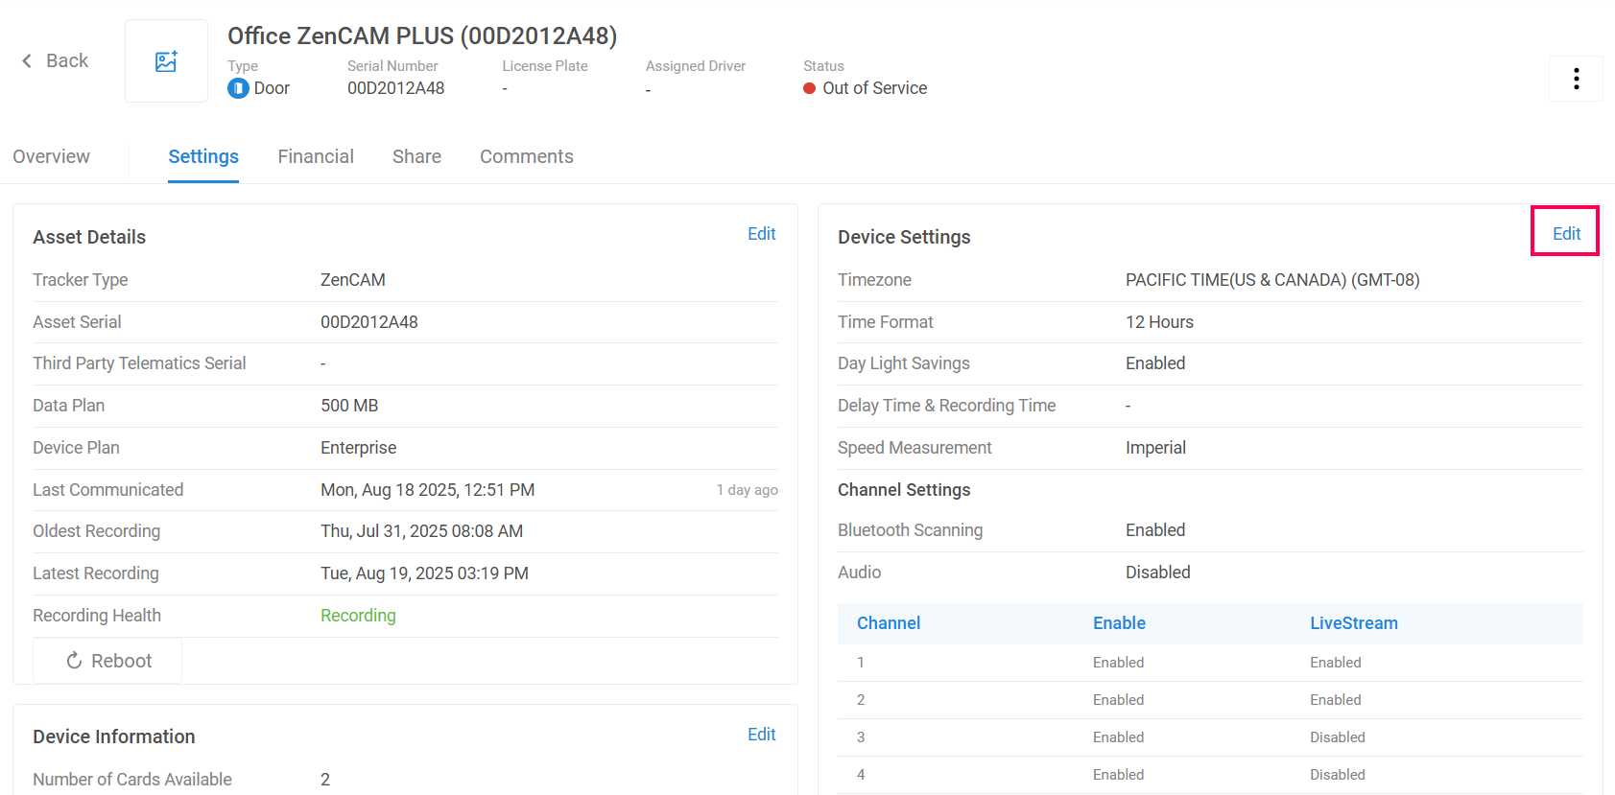Image resolution: width=1615 pixels, height=795 pixels.
Task: Click the red Out of Service status dot
Action: click(810, 88)
